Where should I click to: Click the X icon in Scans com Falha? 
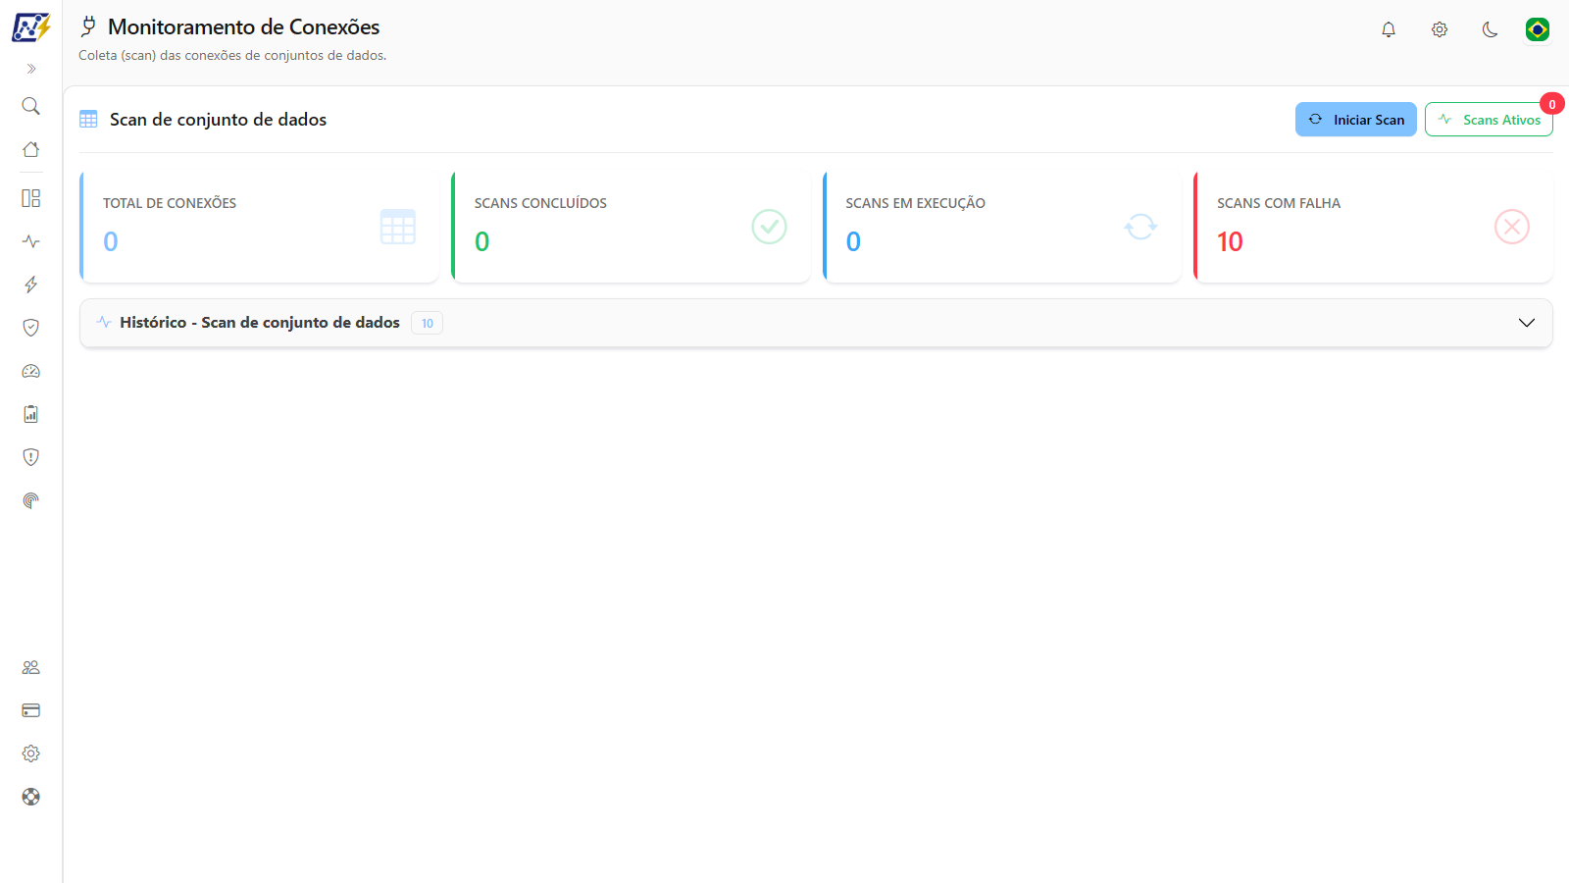tap(1512, 227)
